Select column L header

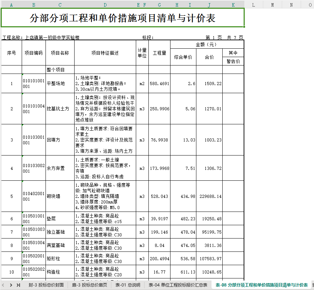pos(253,5)
